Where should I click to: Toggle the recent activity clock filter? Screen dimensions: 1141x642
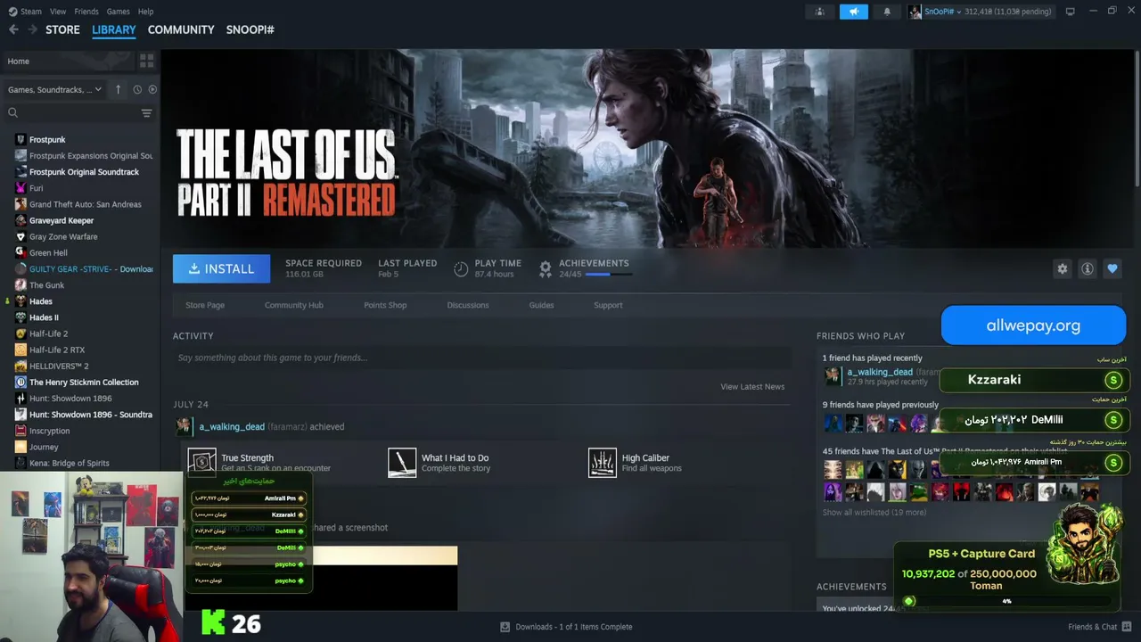coord(137,89)
